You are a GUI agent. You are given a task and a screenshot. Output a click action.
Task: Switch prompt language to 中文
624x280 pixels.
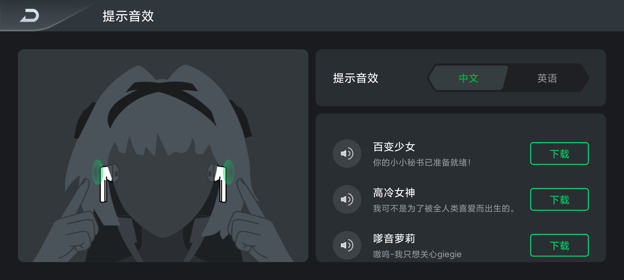[469, 78]
